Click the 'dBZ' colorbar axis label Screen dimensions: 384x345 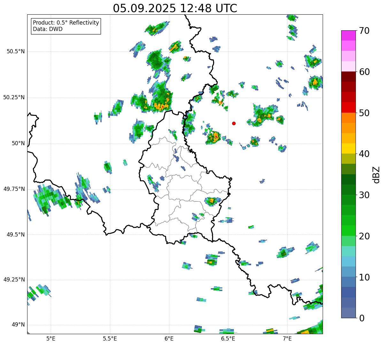376,174
